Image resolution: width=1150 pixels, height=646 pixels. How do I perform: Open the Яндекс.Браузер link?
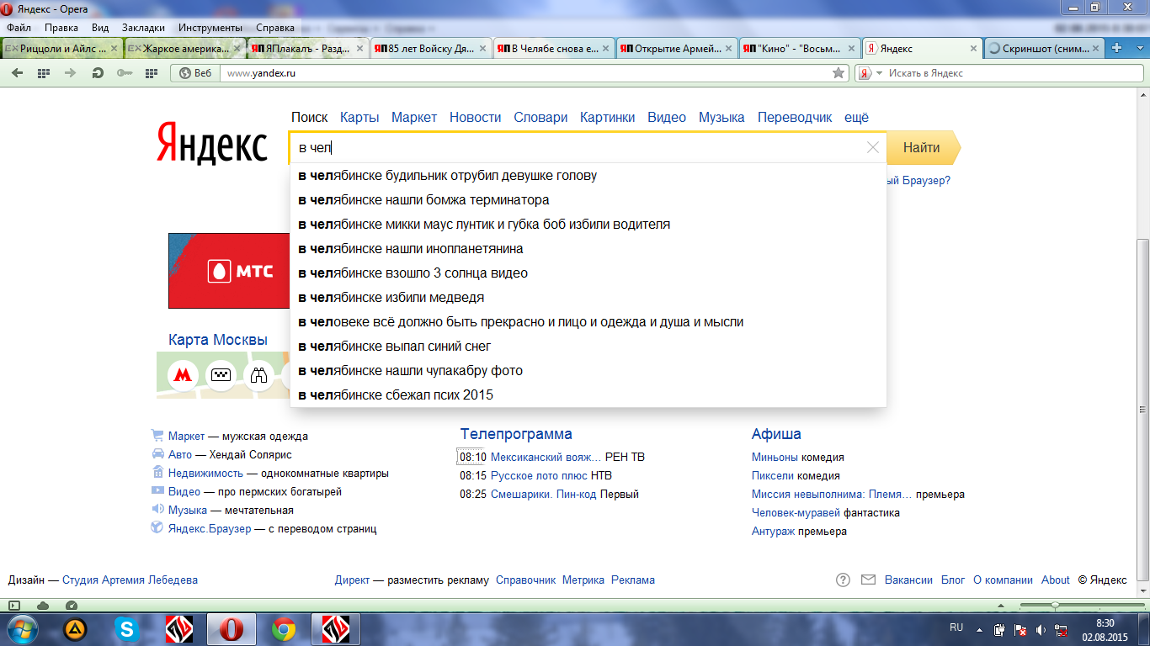[x=210, y=529]
